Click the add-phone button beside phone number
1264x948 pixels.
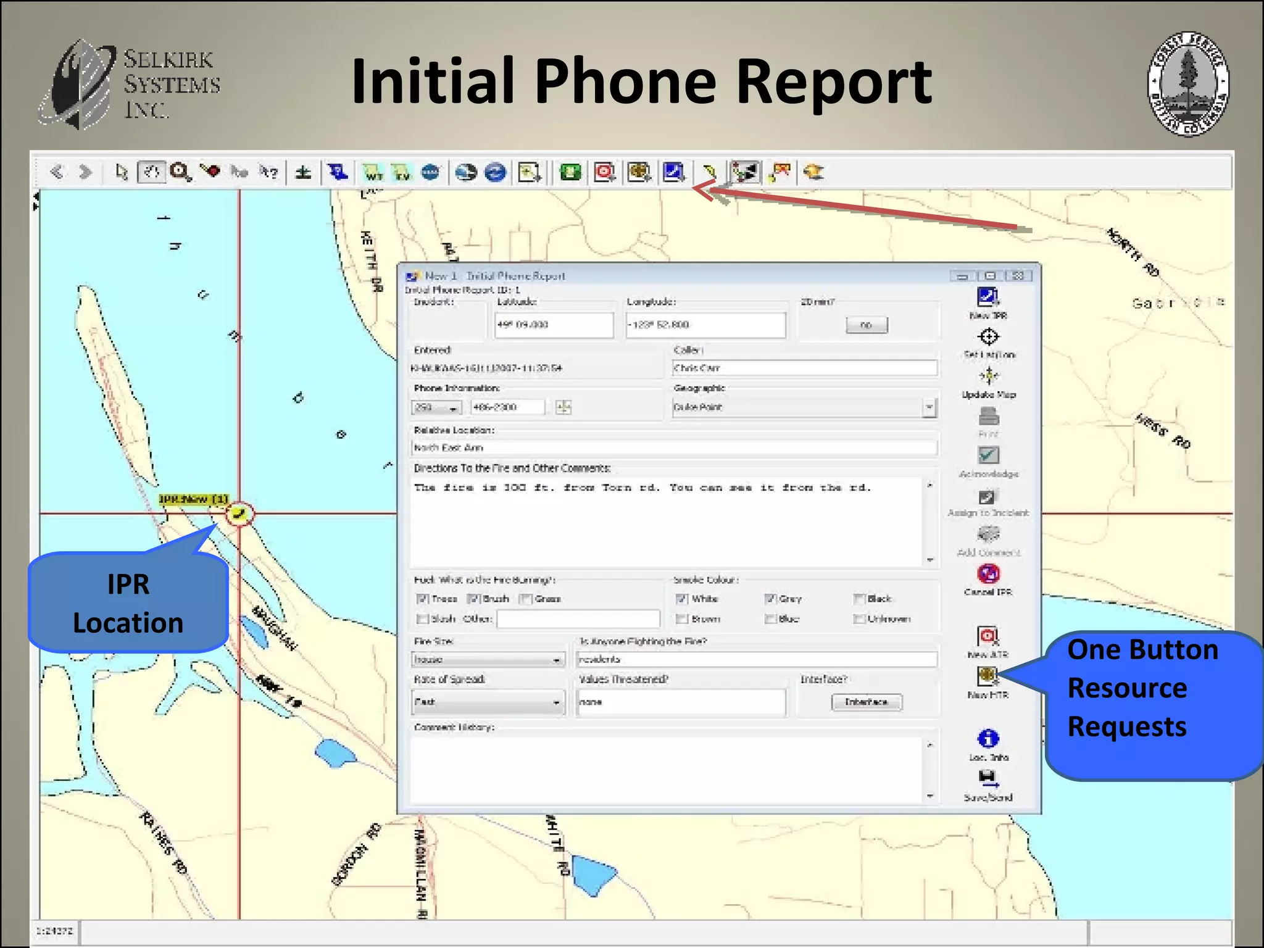[563, 407]
